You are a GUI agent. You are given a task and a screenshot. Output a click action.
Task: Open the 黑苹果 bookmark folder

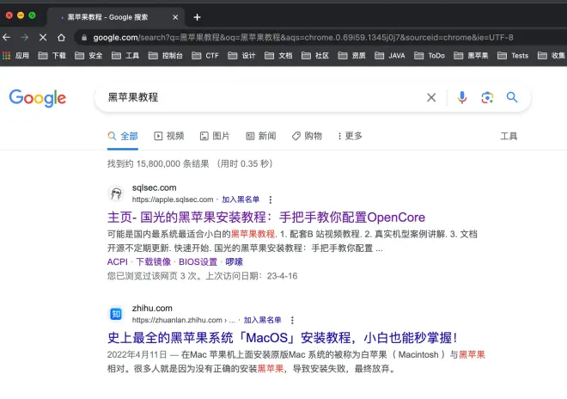471,55
